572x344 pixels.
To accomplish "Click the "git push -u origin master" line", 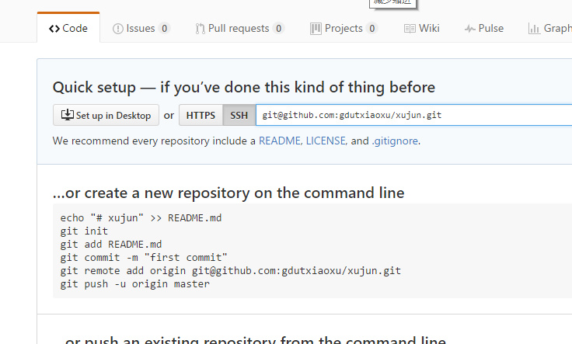I will [x=135, y=283].
